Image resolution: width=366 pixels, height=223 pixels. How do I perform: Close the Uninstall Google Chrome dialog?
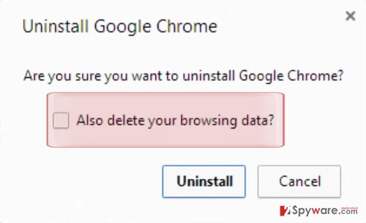(350, 16)
